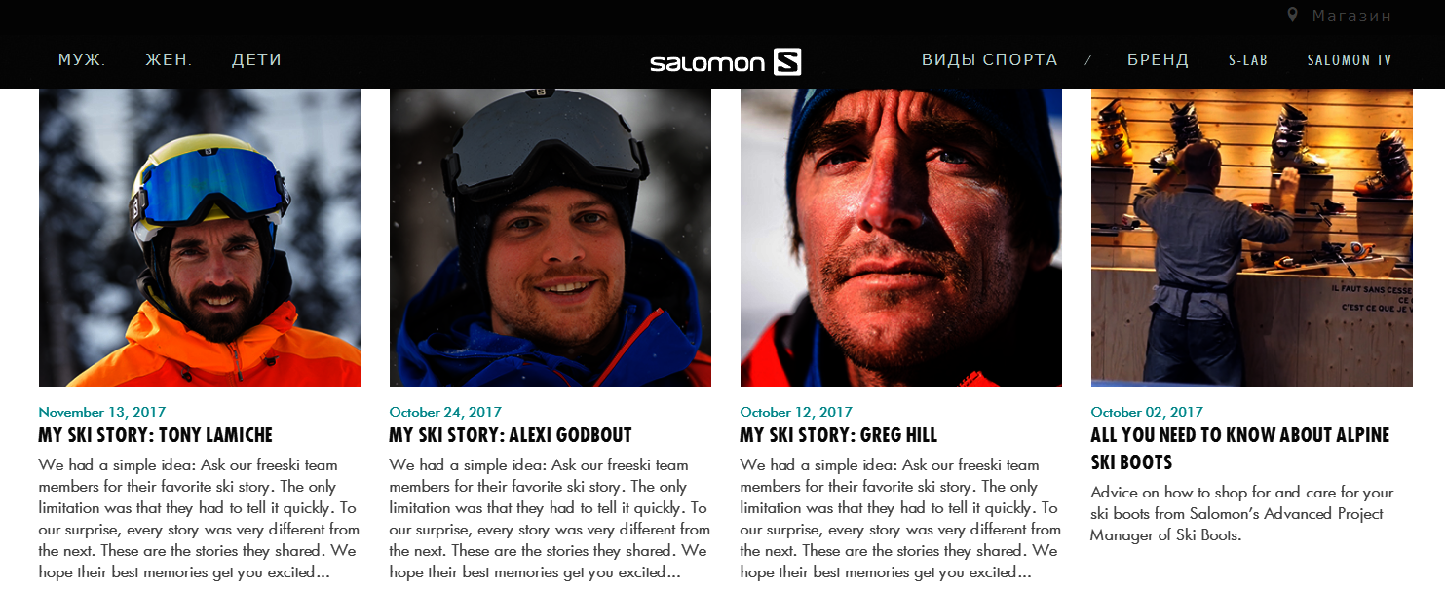Read My Ski Story: Greg Hill article
Image resolution: width=1445 pixels, height=589 pixels.
click(838, 435)
